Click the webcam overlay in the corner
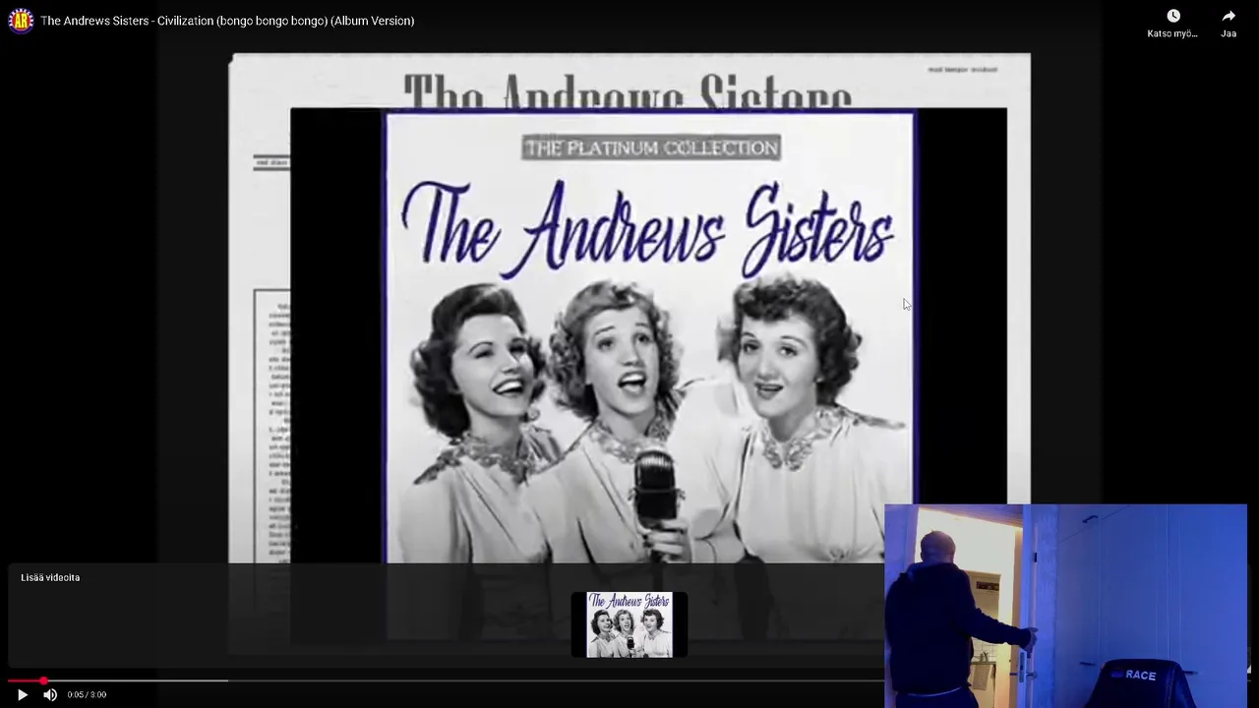Screen dimensions: 1259x708 1065,606
